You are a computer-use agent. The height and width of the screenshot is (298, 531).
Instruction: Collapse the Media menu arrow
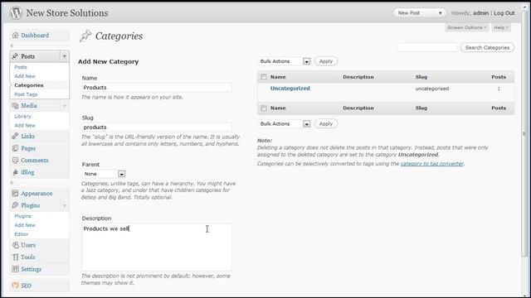65,106
